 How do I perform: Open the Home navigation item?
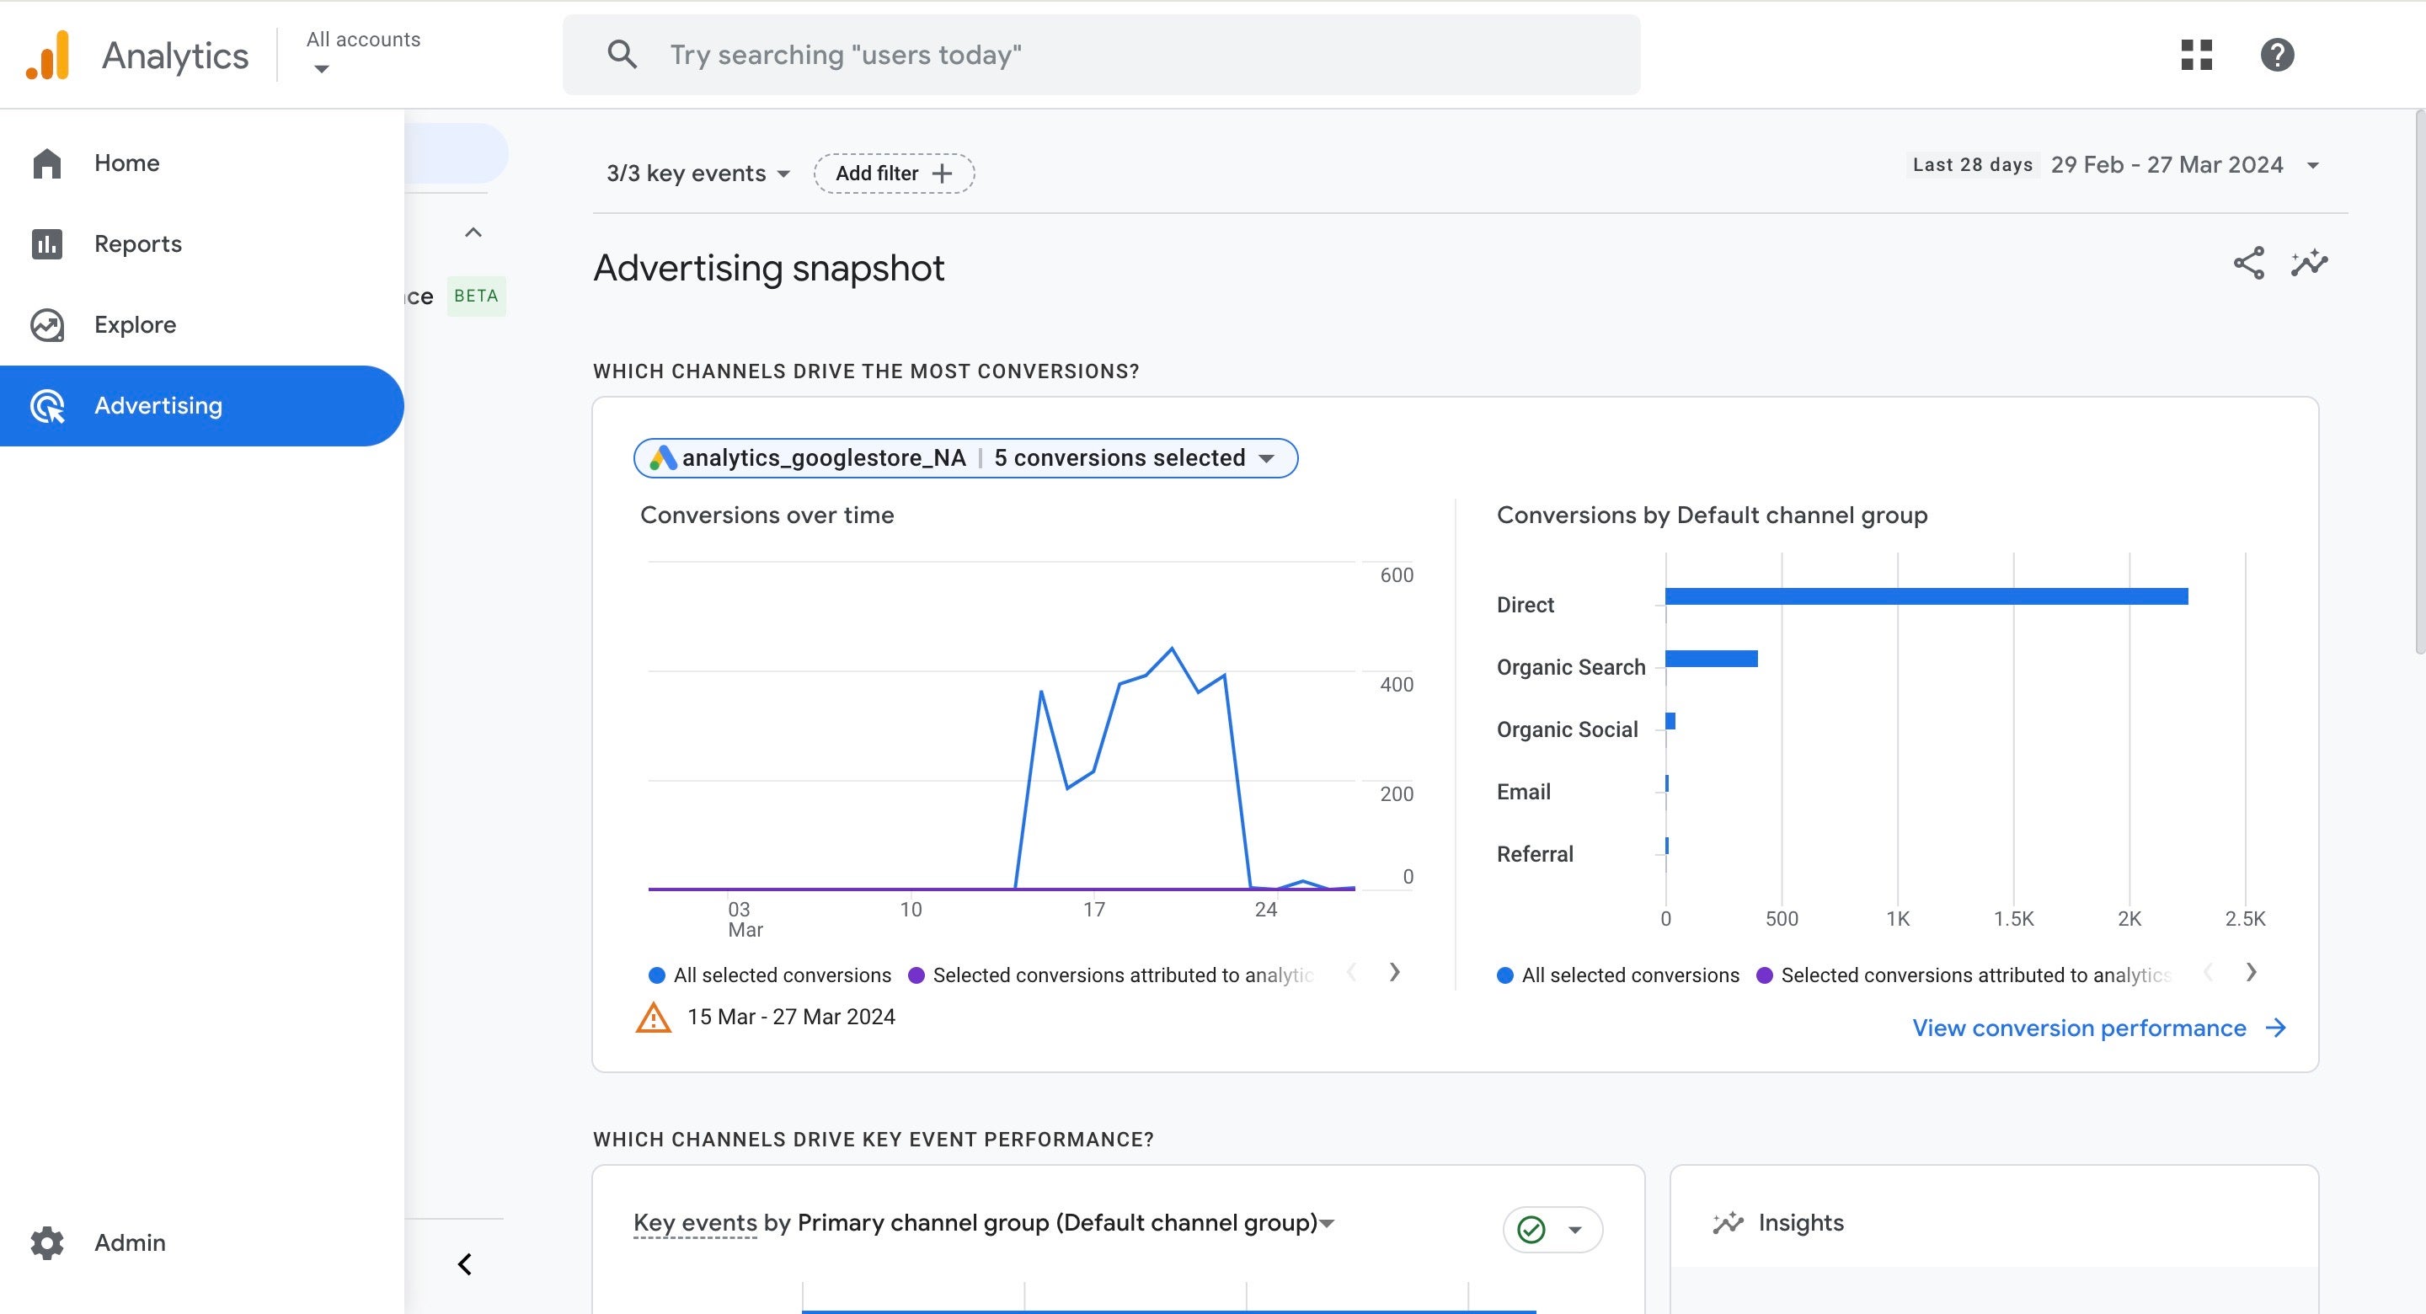pos(126,163)
